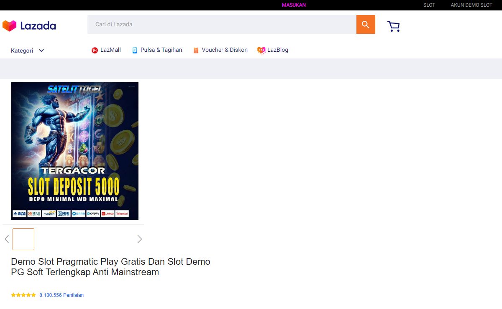
Task: Click the orange search magnifier button
Action: 366,24
